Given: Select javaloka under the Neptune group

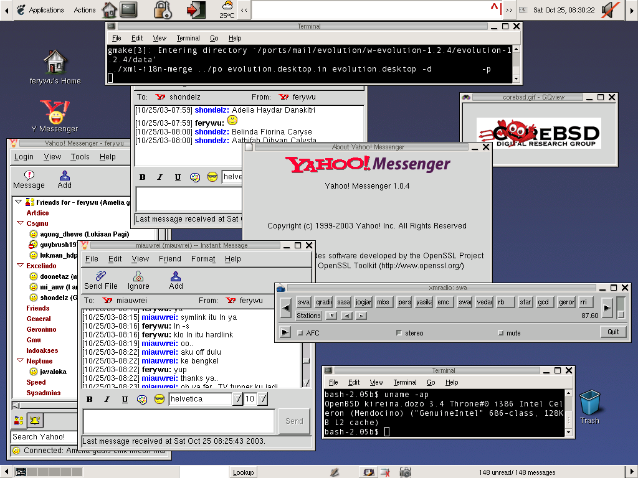Looking at the screenshot, I should (x=53, y=372).
